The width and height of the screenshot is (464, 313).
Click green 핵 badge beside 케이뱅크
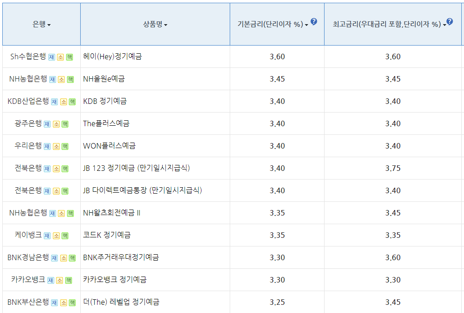pos(65,236)
